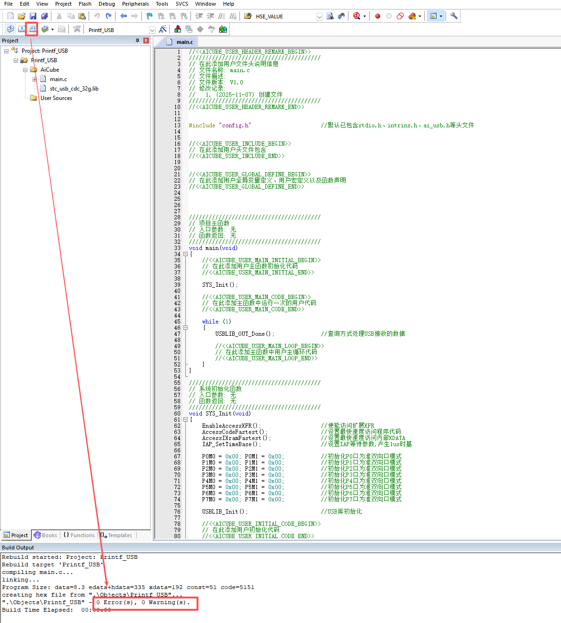The width and height of the screenshot is (561, 623).
Task: Expand the main.c tree node
Action: tap(34, 79)
